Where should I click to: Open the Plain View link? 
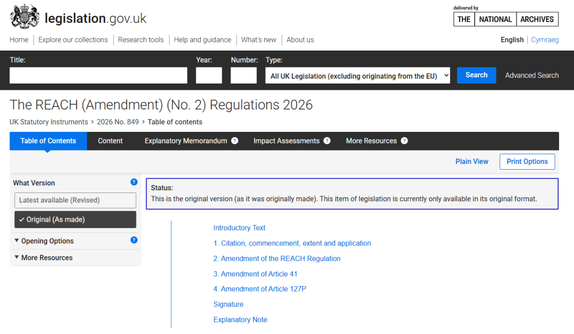tap(472, 162)
